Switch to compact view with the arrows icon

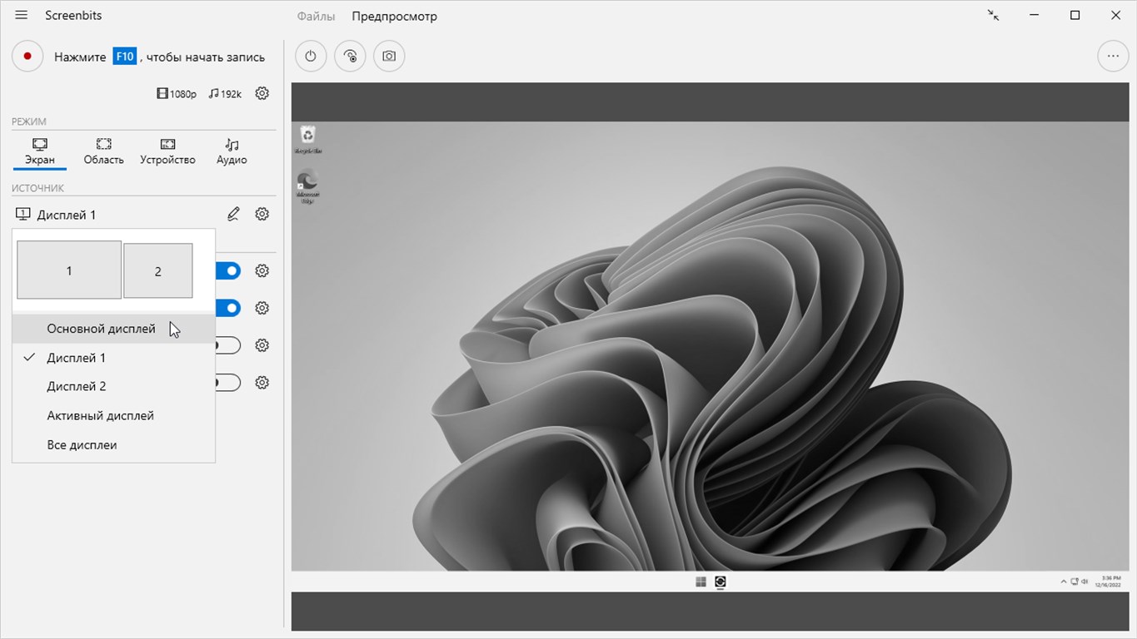coord(993,16)
